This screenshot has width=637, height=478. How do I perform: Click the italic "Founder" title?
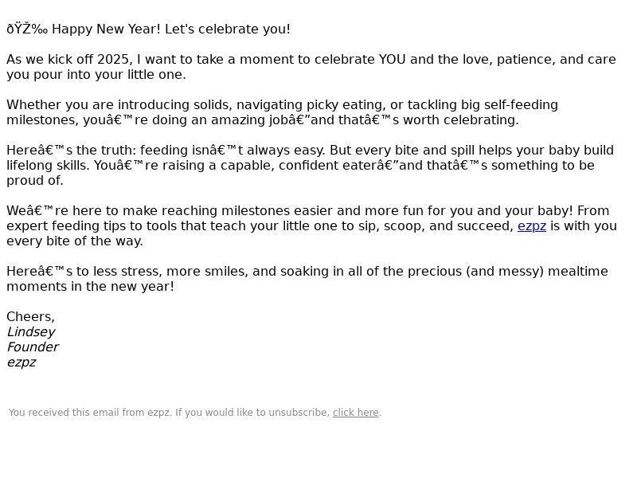(x=33, y=347)
